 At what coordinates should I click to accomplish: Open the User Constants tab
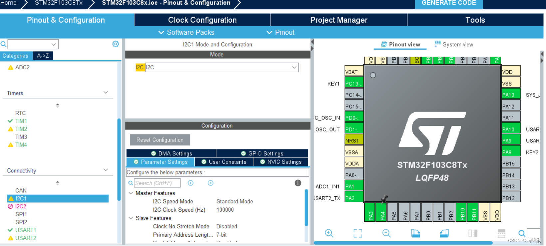click(224, 162)
